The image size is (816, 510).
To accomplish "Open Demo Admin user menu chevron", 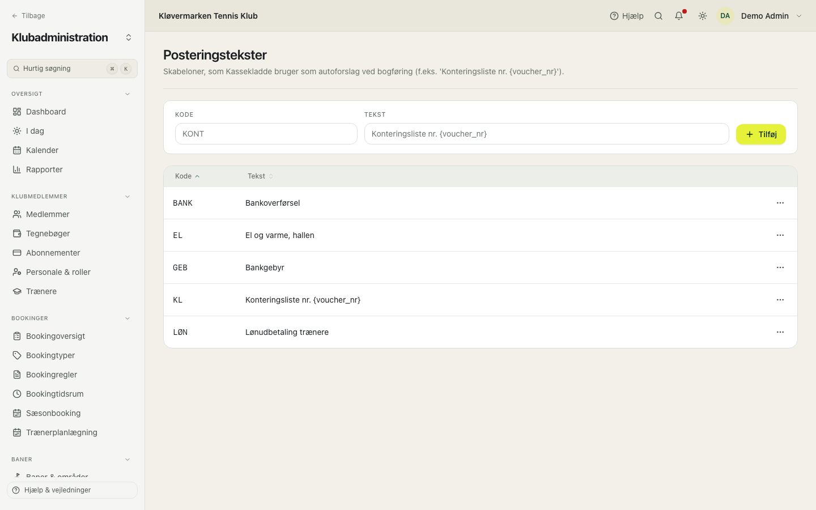I will click(799, 16).
